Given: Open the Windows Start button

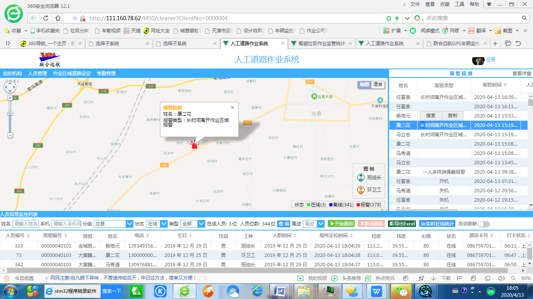Looking at the screenshot, I should pyautogui.click(x=11, y=291).
